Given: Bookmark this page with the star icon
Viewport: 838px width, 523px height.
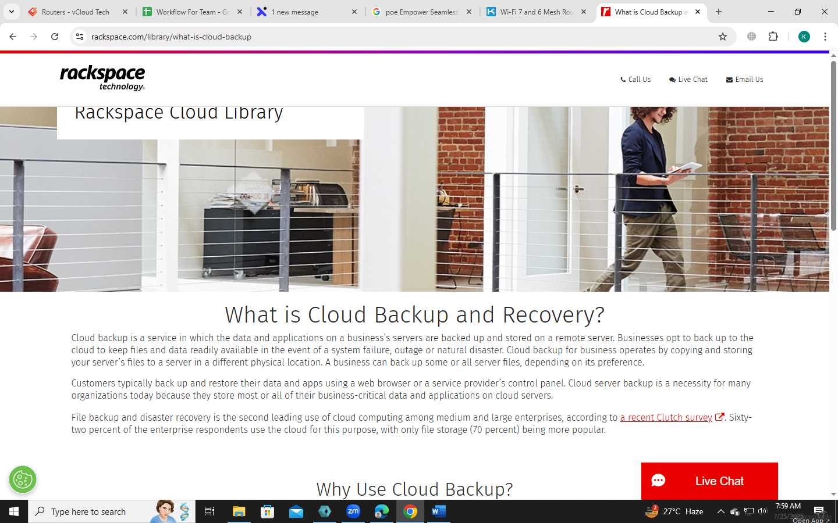Looking at the screenshot, I should (723, 37).
